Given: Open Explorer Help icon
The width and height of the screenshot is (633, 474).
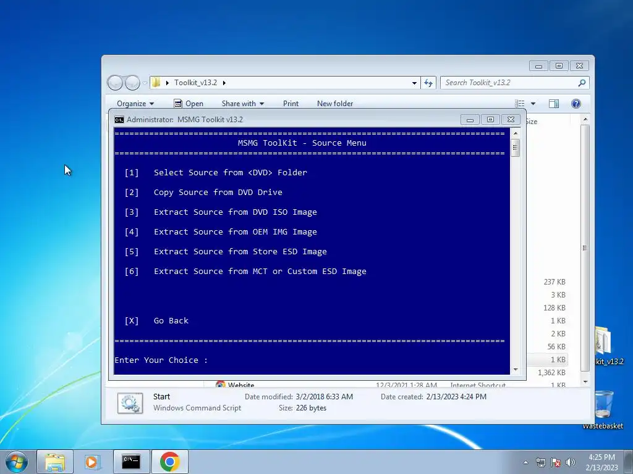Looking at the screenshot, I should coord(576,104).
